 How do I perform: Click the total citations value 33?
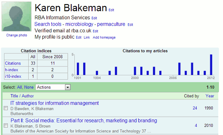tap(33, 63)
